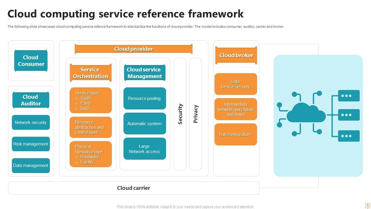371x209 pixels.
Task: Click the Risk management box
Action: (x=31, y=144)
